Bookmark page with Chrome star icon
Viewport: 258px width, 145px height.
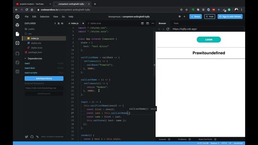tap(186, 10)
